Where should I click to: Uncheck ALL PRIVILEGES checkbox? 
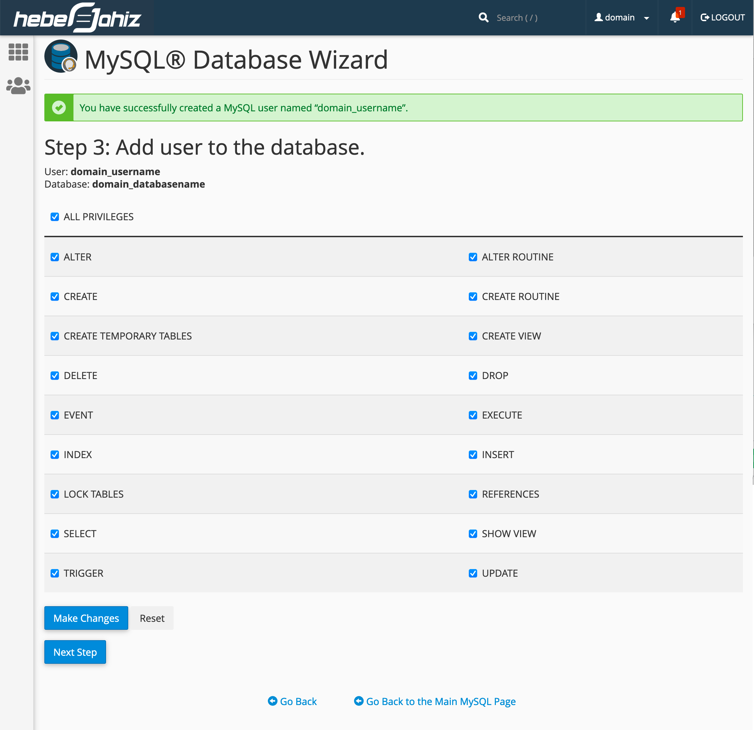click(55, 217)
